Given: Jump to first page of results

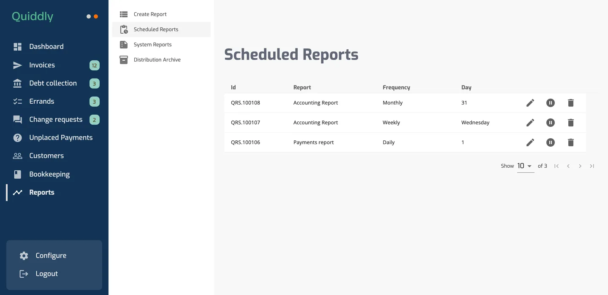Looking at the screenshot, I should point(556,166).
